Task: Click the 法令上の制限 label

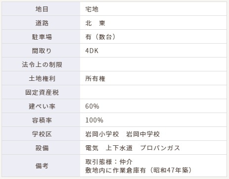Action: (42, 64)
